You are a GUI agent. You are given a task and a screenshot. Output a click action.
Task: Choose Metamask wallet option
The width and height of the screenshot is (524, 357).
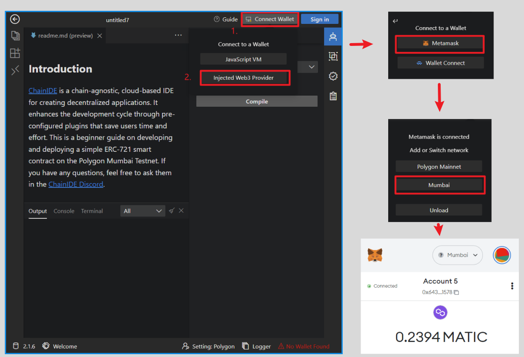coord(440,44)
